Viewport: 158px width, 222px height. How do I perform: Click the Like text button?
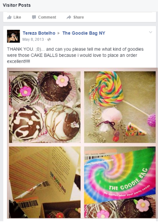(17, 17)
